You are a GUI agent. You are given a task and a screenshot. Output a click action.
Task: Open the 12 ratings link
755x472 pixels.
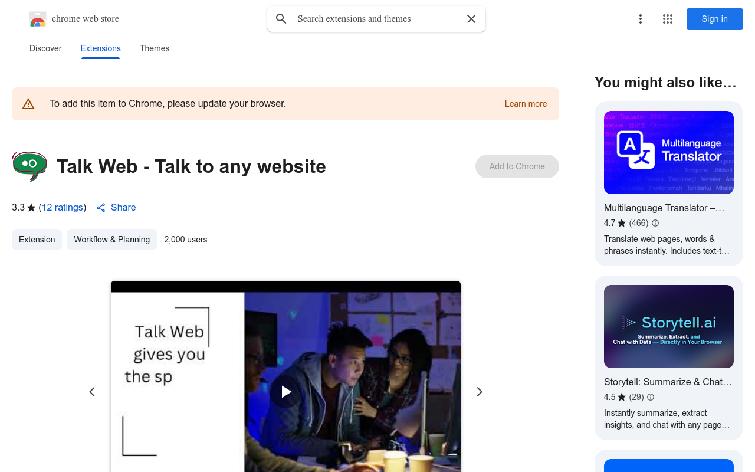point(62,207)
